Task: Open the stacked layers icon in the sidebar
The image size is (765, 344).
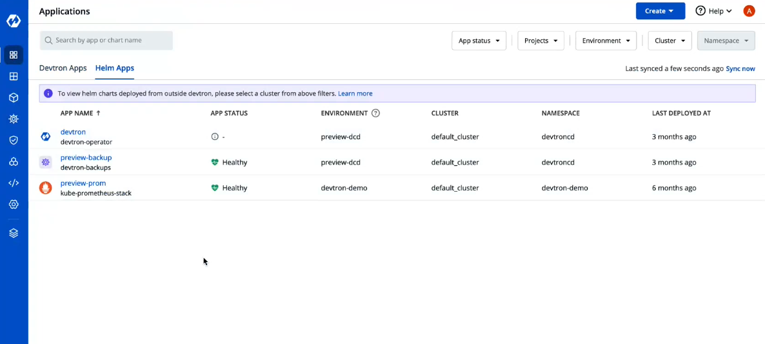Action: (x=14, y=233)
